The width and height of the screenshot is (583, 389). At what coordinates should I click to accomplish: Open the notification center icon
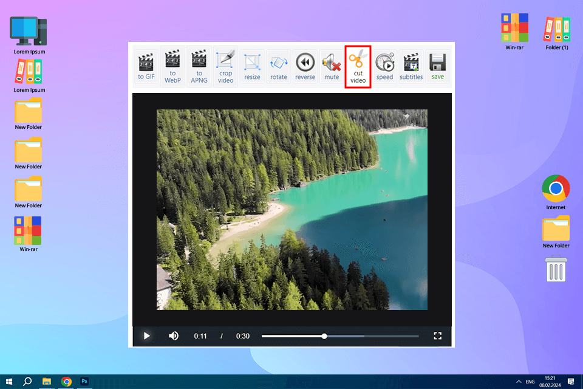point(571,382)
